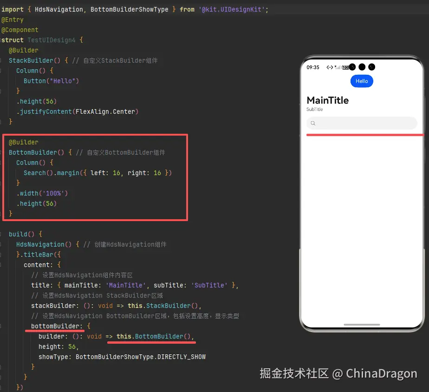This screenshot has height=392, width=429.
Task: Click the Search().margin code line
Action: click(97, 173)
